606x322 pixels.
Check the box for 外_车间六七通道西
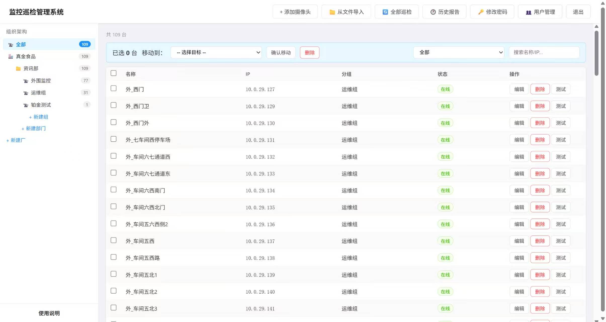[x=113, y=156]
